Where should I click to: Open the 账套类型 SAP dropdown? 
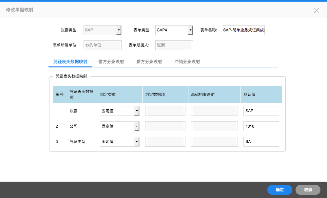click(103, 30)
